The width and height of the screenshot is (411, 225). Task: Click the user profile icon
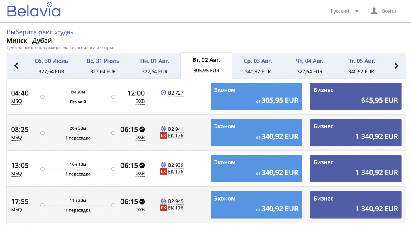click(374, 11)
